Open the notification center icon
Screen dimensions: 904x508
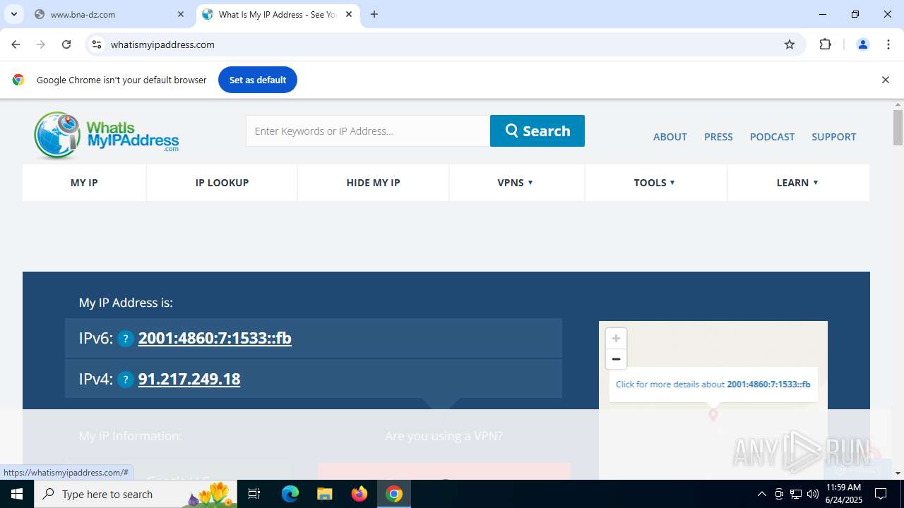(x=881, y=494)
